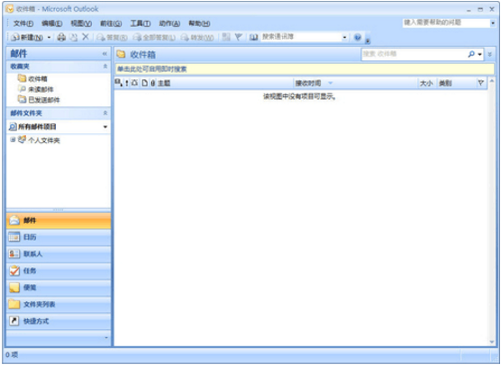This screenshot has width=501, height=365.
Task: Switch to 邮件 in the navigation buttons
Action: [x=59, y=220]
